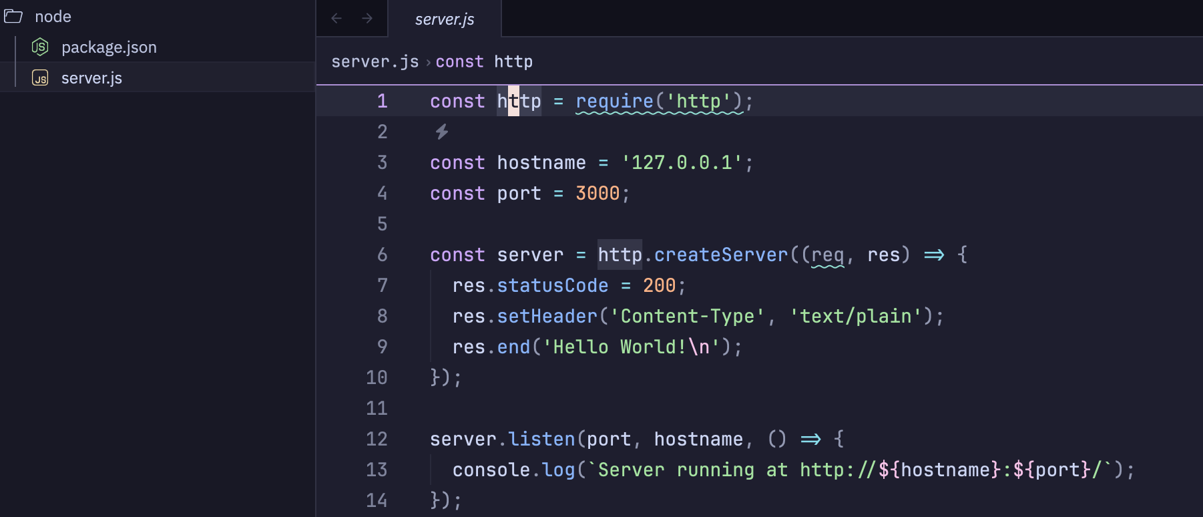Click the underlined req parameter

[828, 255]
